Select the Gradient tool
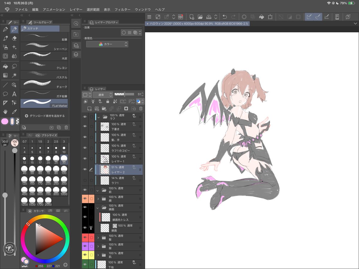The image size is (359, 269). coord(5,75)
